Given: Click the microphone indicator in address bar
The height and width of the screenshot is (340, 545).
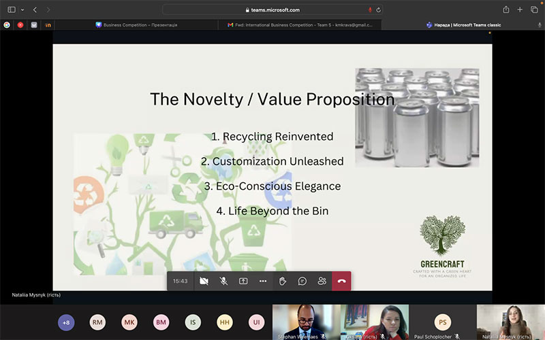Looking at the screenshot, I should tap(370, 10).
